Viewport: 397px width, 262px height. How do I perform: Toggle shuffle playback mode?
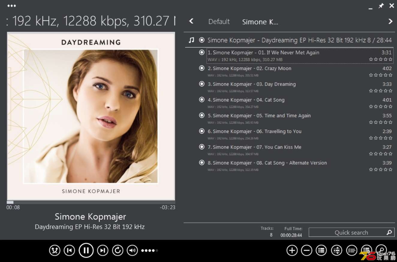point(55,250)
